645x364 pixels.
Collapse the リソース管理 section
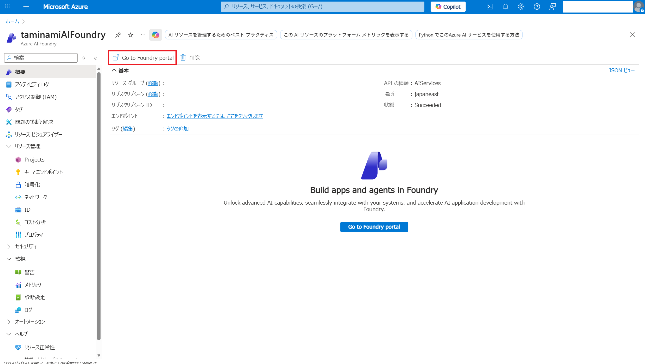(x=9, y=146)
